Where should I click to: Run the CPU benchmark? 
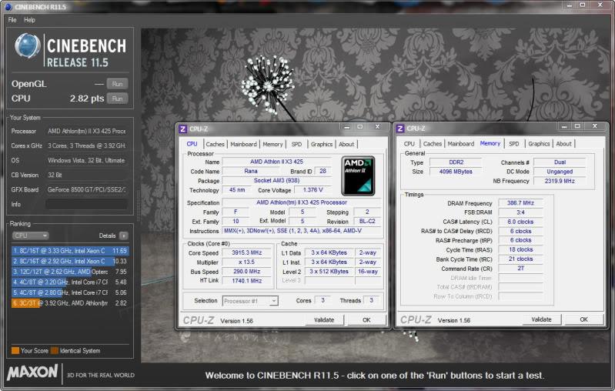117,99
